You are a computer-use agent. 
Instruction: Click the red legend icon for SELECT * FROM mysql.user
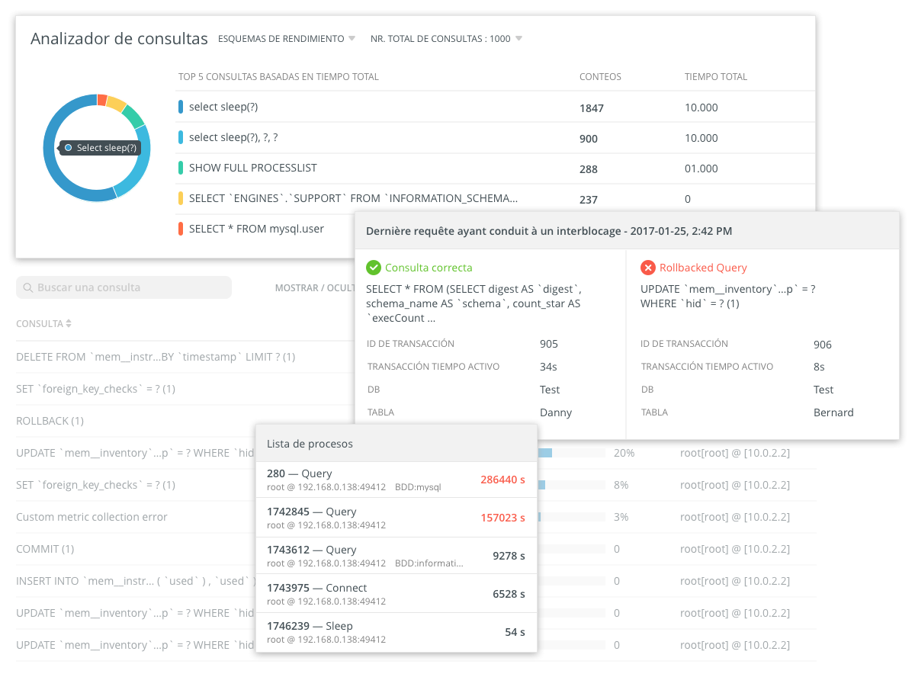click(179, 229)
